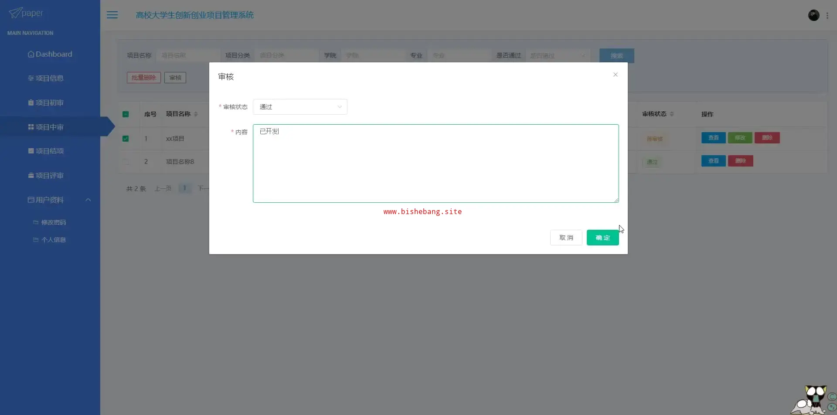Click the 共 2 条 total count text
Screen dimensions: 837x415
136,189
